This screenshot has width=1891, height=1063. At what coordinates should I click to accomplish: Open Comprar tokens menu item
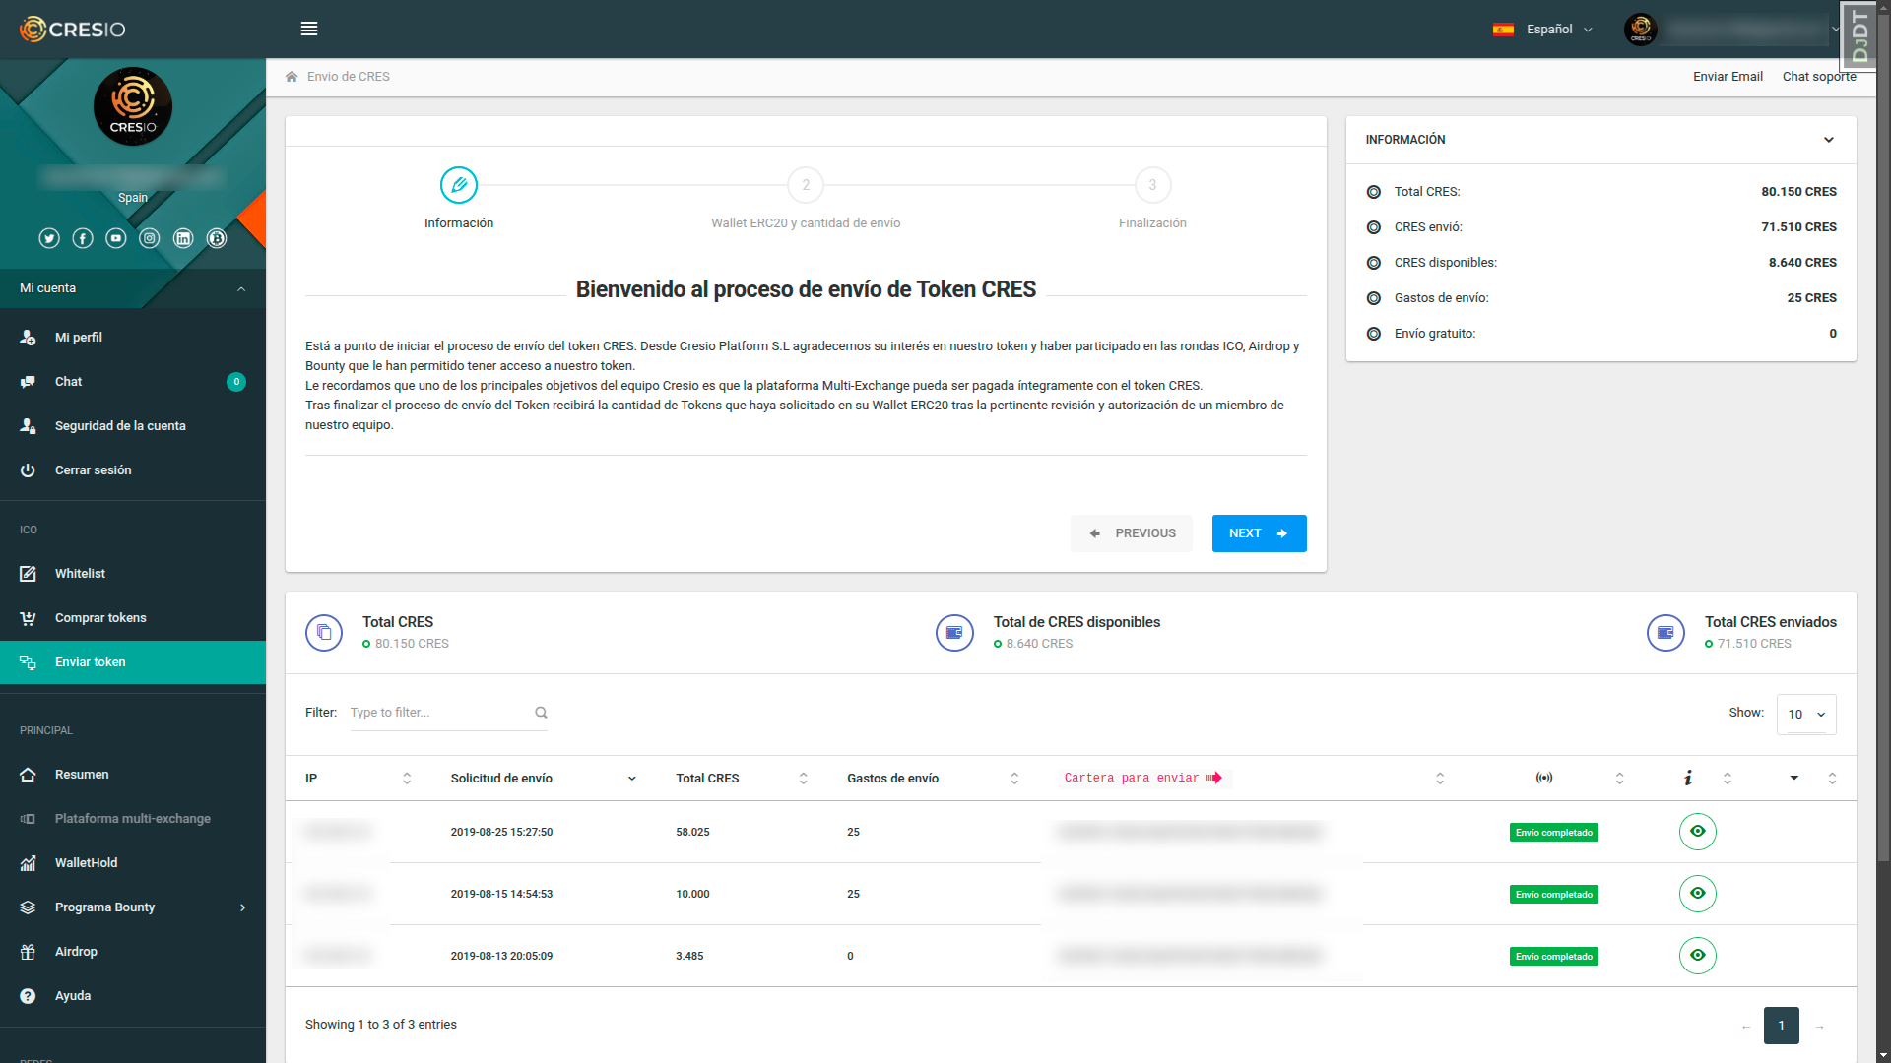point(133,618)
